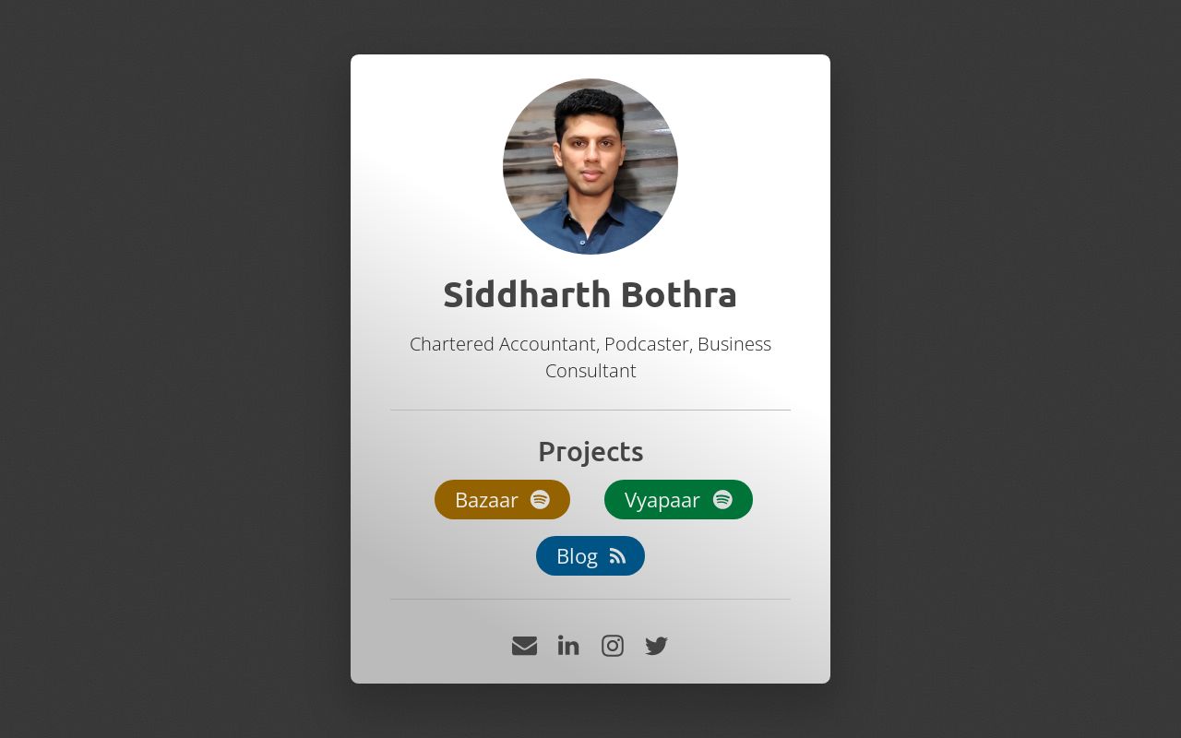Click the Chartered Accountant tagline text
The image size is (1181, 738).
(590, 357)
